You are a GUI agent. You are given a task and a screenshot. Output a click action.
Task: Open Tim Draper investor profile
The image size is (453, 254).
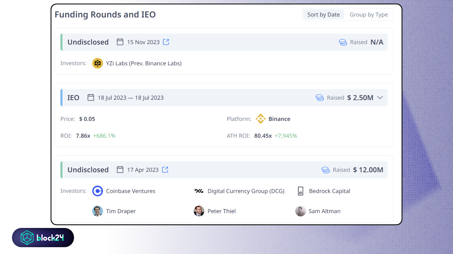(121, 211)
